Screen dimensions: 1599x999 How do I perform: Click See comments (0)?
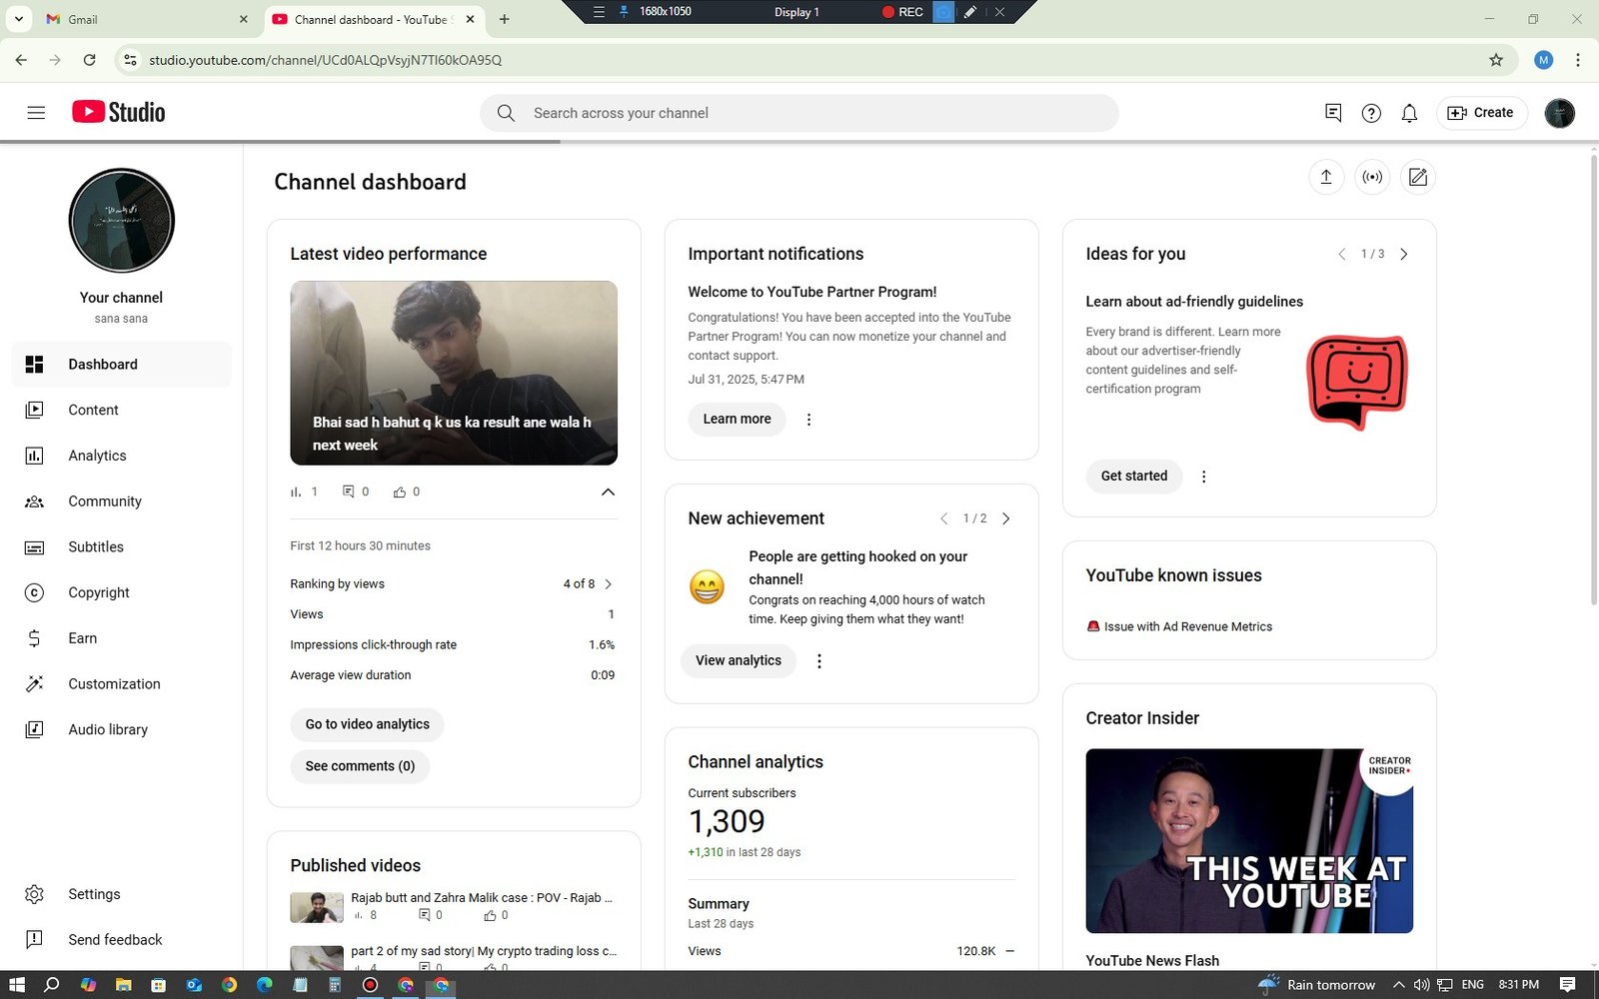click(360, 766)
